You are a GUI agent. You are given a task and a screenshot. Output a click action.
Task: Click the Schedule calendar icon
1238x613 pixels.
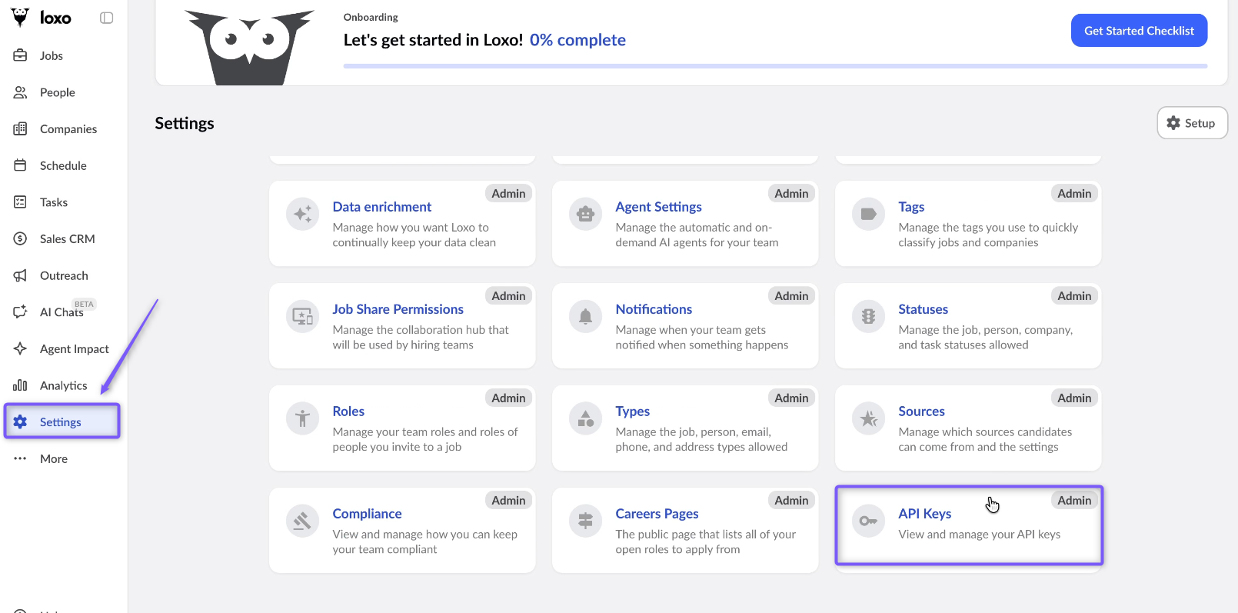[21, 165]
